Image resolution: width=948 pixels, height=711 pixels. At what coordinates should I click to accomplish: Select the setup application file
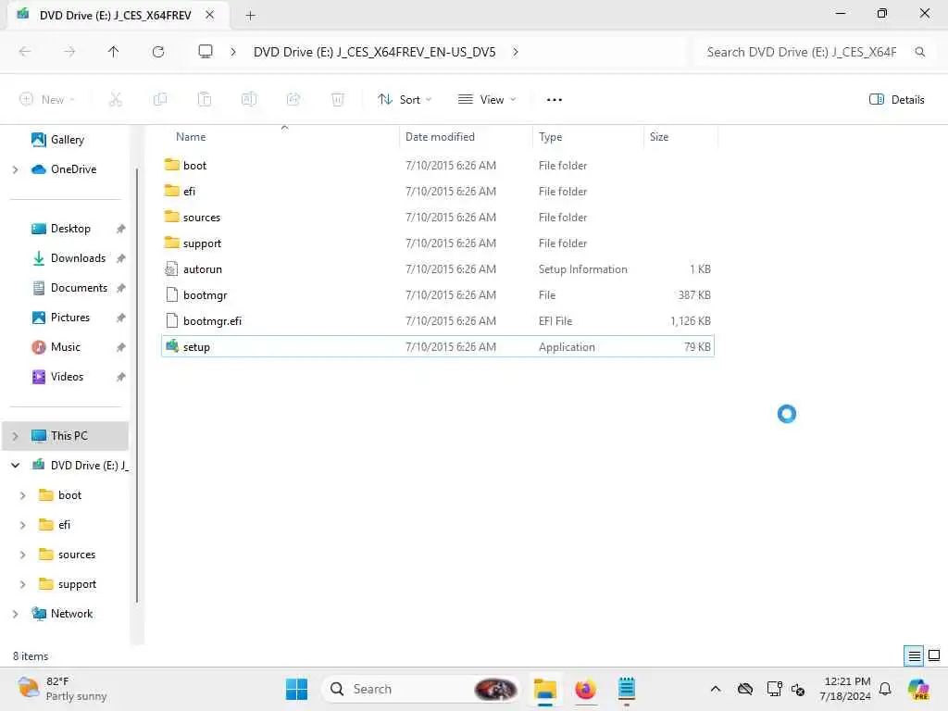click(438, 346)
